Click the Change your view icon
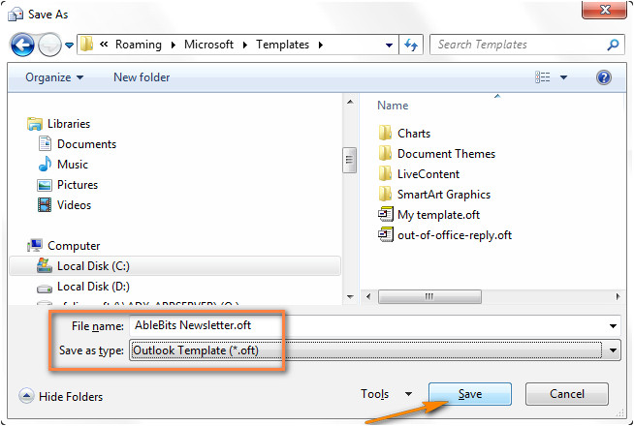Screen dimensions: 634x426 (543, 76)
